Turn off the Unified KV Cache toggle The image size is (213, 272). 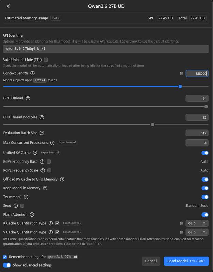point(205,153)
